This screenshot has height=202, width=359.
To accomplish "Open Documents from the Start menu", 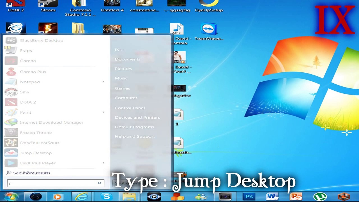I will pyautogui.click(x=127, y=59).
